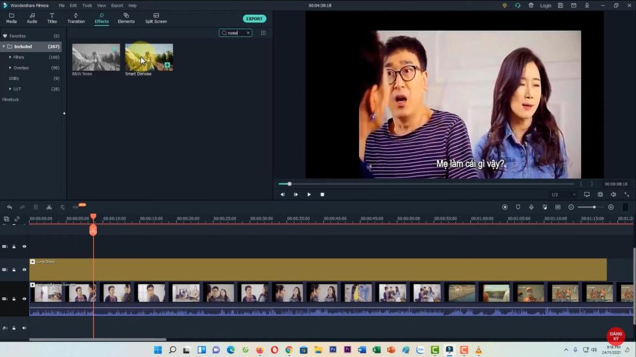Select the Scissors split tool in timeline toolbar
636x357 pixels.
tap(49, 206)
